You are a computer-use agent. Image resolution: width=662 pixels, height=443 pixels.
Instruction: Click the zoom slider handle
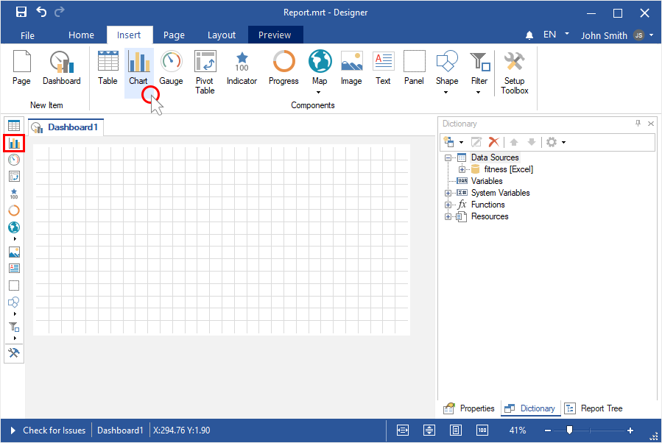click(569, 430)
